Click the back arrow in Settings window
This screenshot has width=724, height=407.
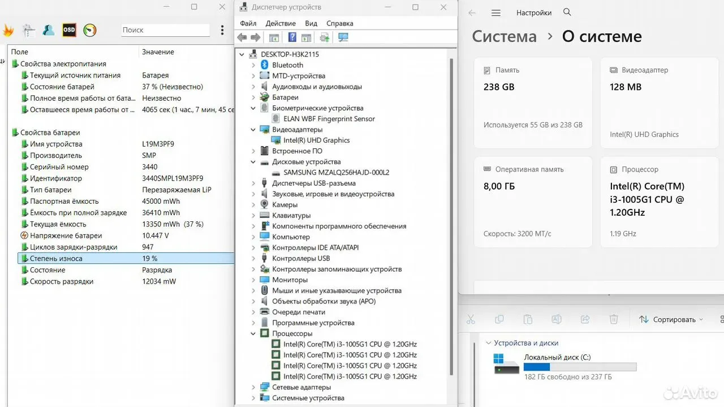click(472, 12)
